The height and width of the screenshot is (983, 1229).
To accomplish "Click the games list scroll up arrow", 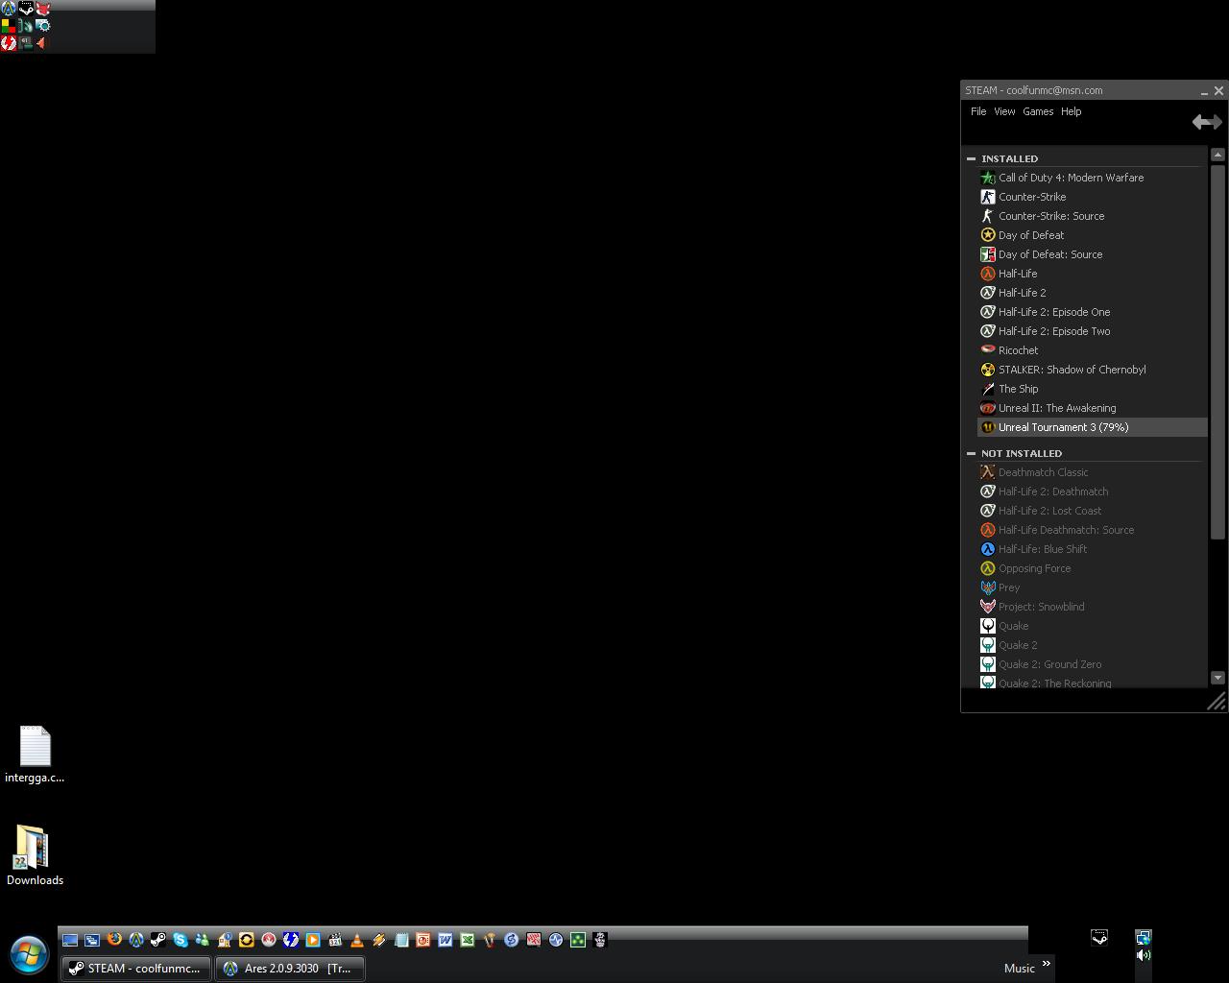I will pyautogui.click(x=1217, y=155).
